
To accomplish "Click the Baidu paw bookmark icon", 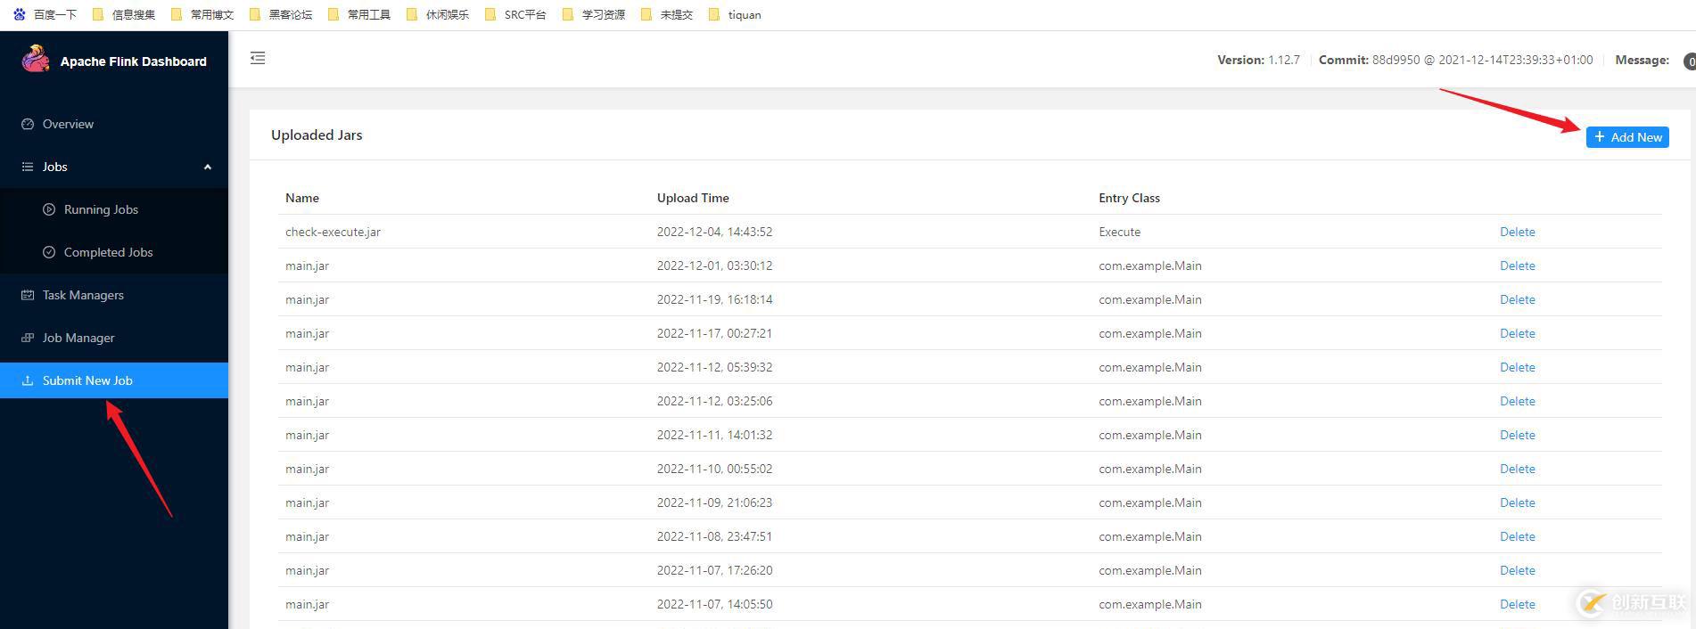I will 20,14.
